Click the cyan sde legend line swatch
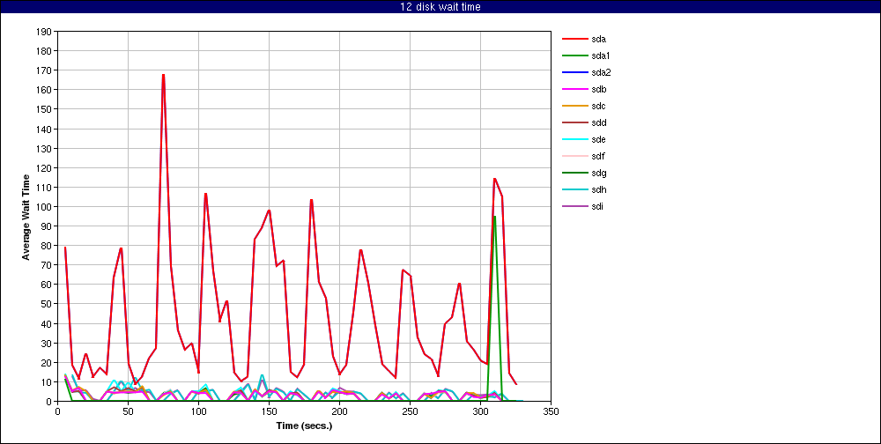 pyautogui.click(x=574, y=139)
